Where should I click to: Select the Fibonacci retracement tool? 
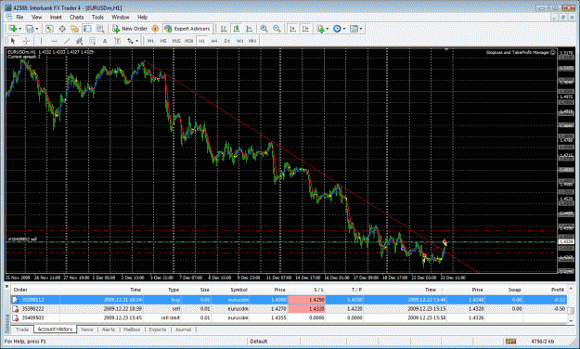[92, 41]
